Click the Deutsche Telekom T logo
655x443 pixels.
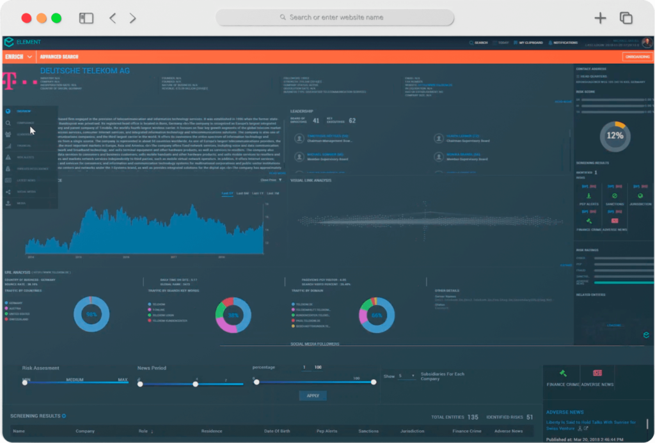click(20, 81)
